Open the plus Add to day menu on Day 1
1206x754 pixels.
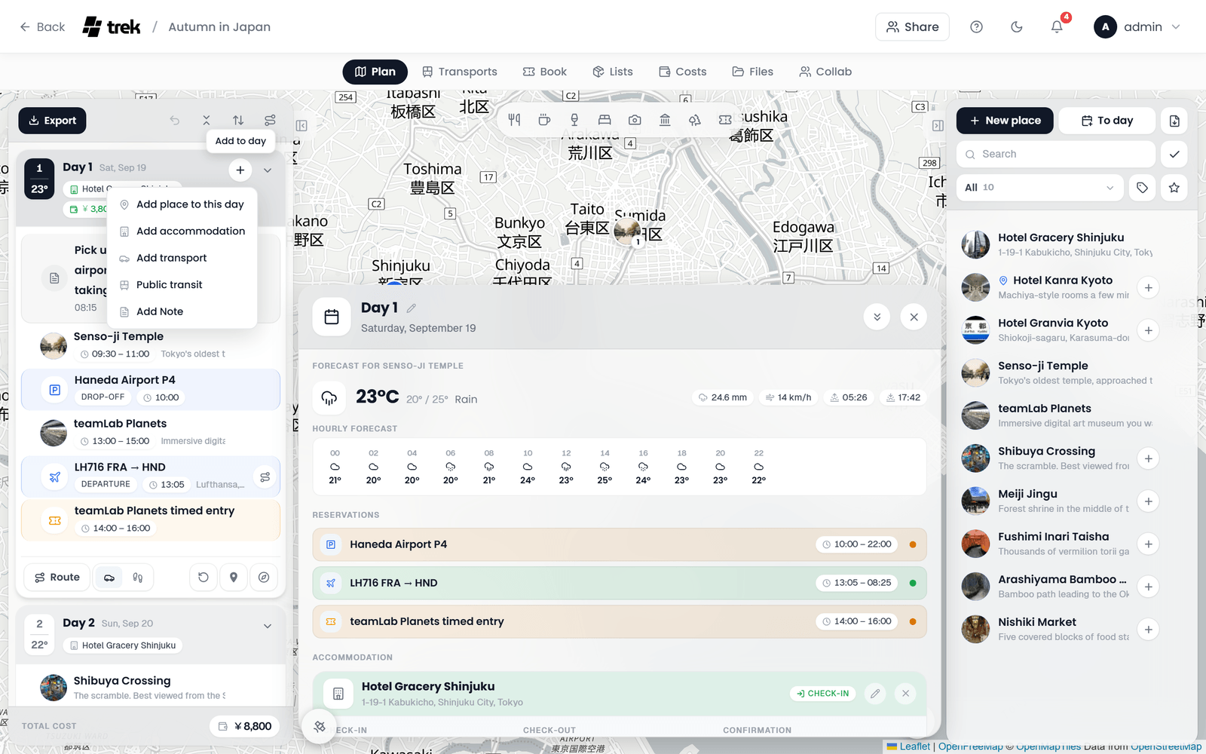[240, 170]
